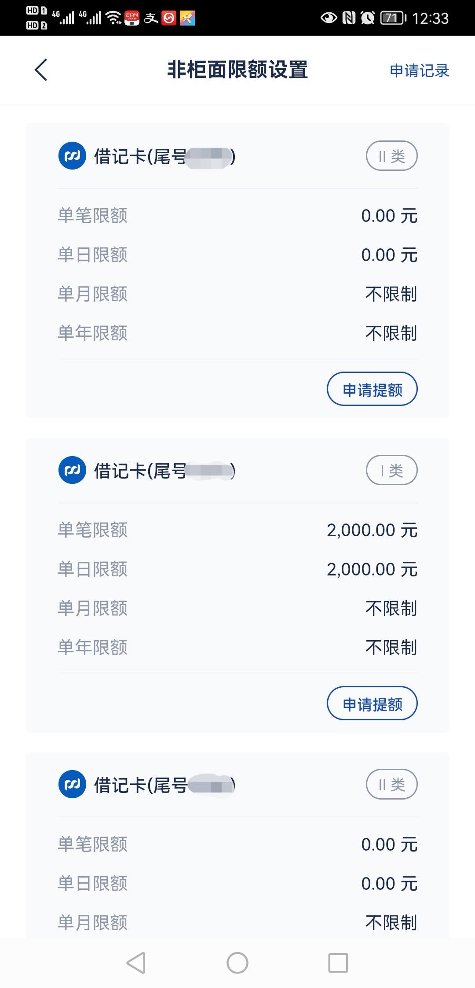Select the second card's 2,000.00 元 单日限额 row

coord(237,569)
